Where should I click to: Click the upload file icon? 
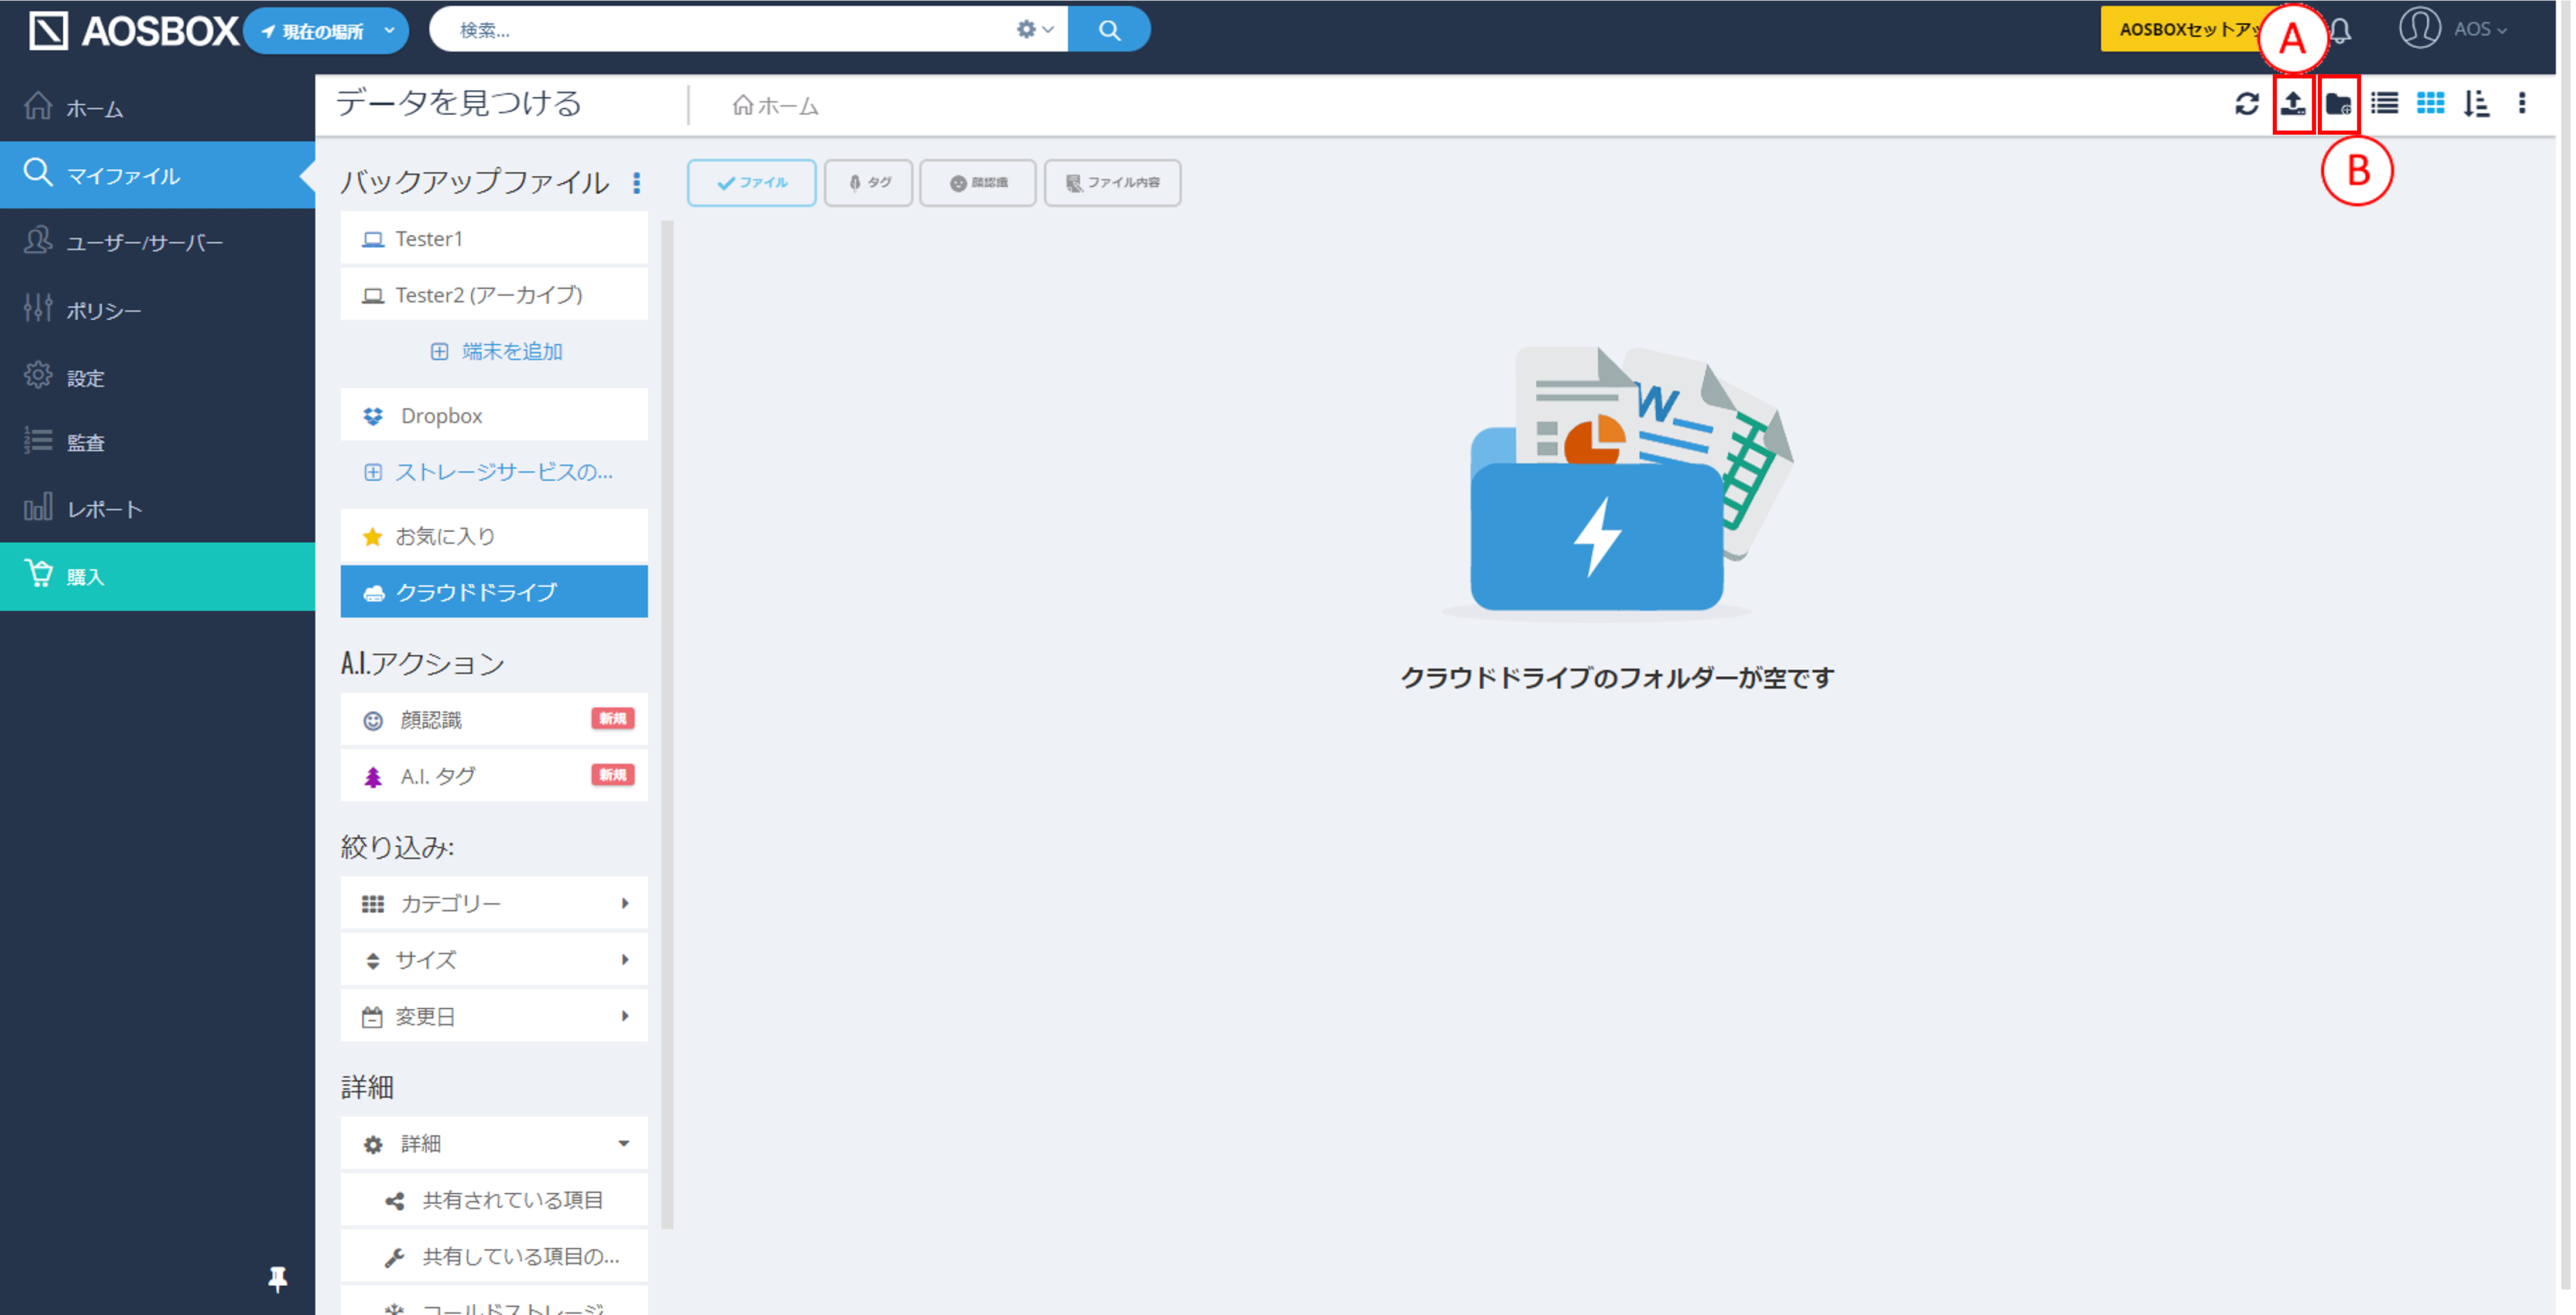pyautogui.click(x=2293, y=104)
